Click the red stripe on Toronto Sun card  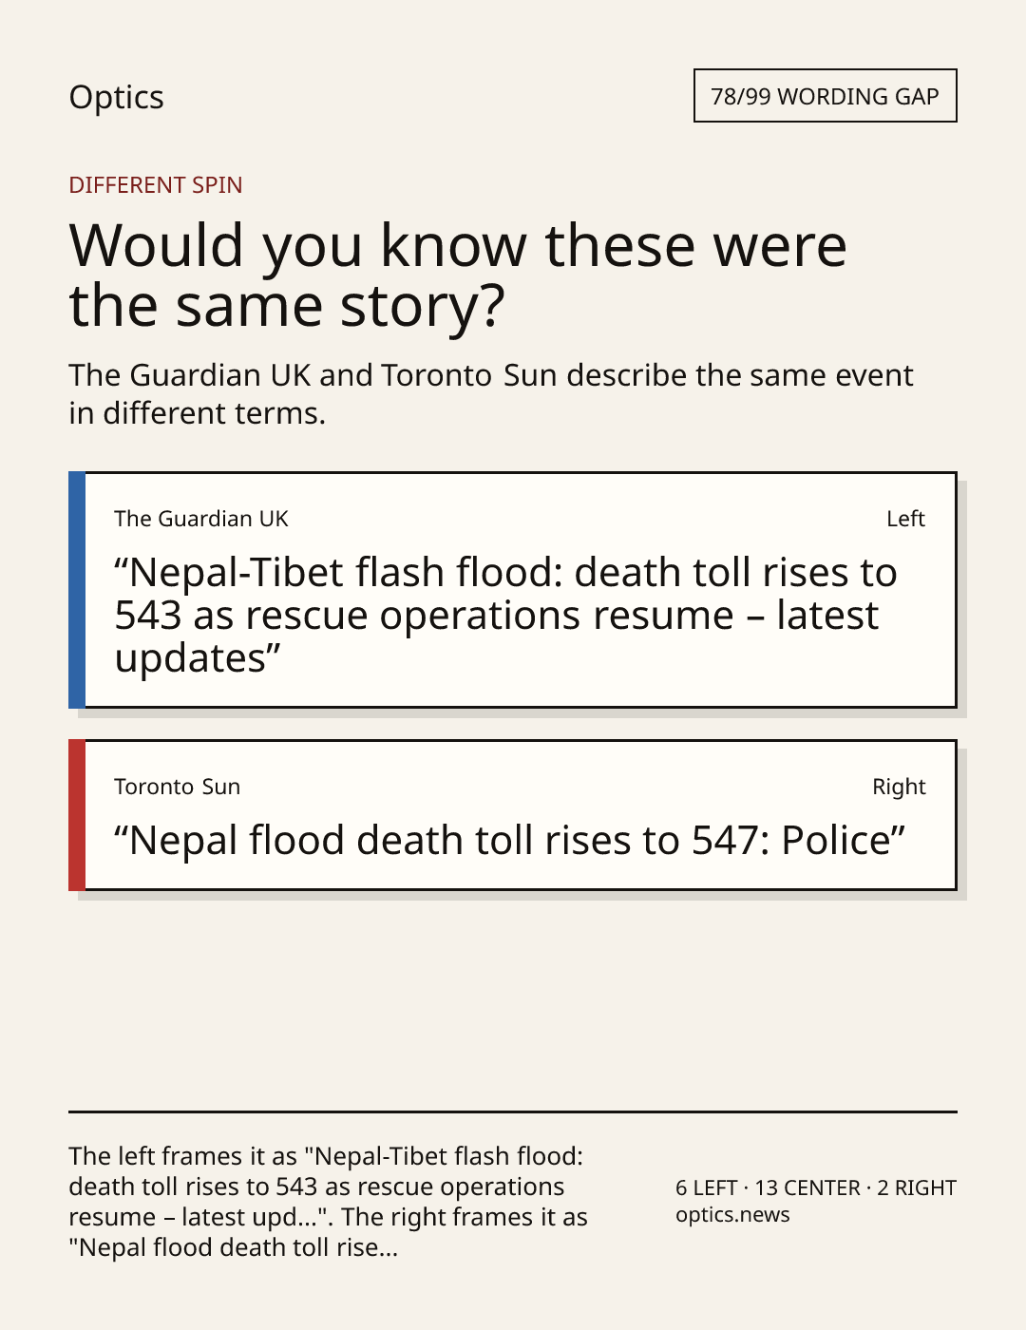coord(77,815)
